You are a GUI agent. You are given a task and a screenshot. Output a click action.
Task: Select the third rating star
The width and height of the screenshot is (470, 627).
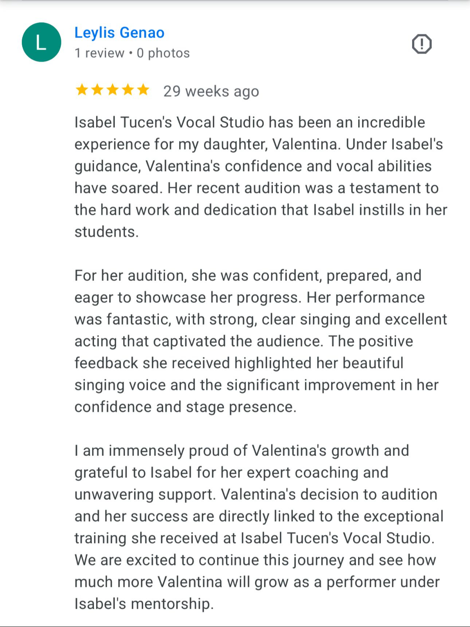point(112,90)
